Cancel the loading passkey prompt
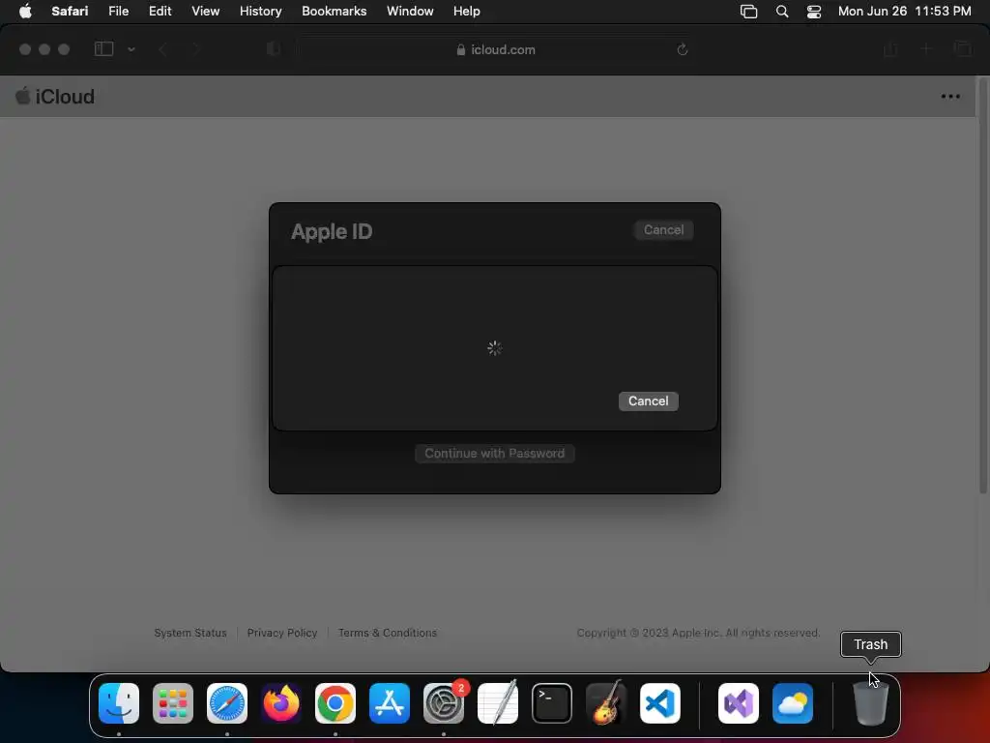Image resolution: width=990 pixels, height=743 pixels. coord(648,401)
